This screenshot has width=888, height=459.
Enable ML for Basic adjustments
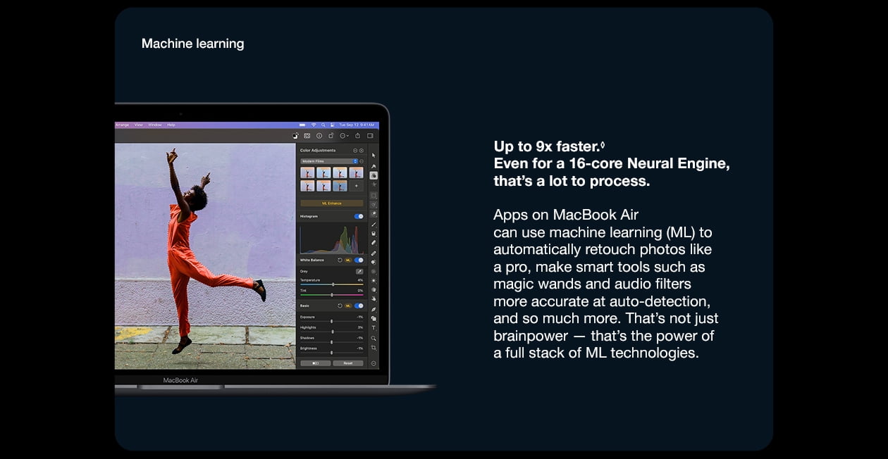[347, 306]
